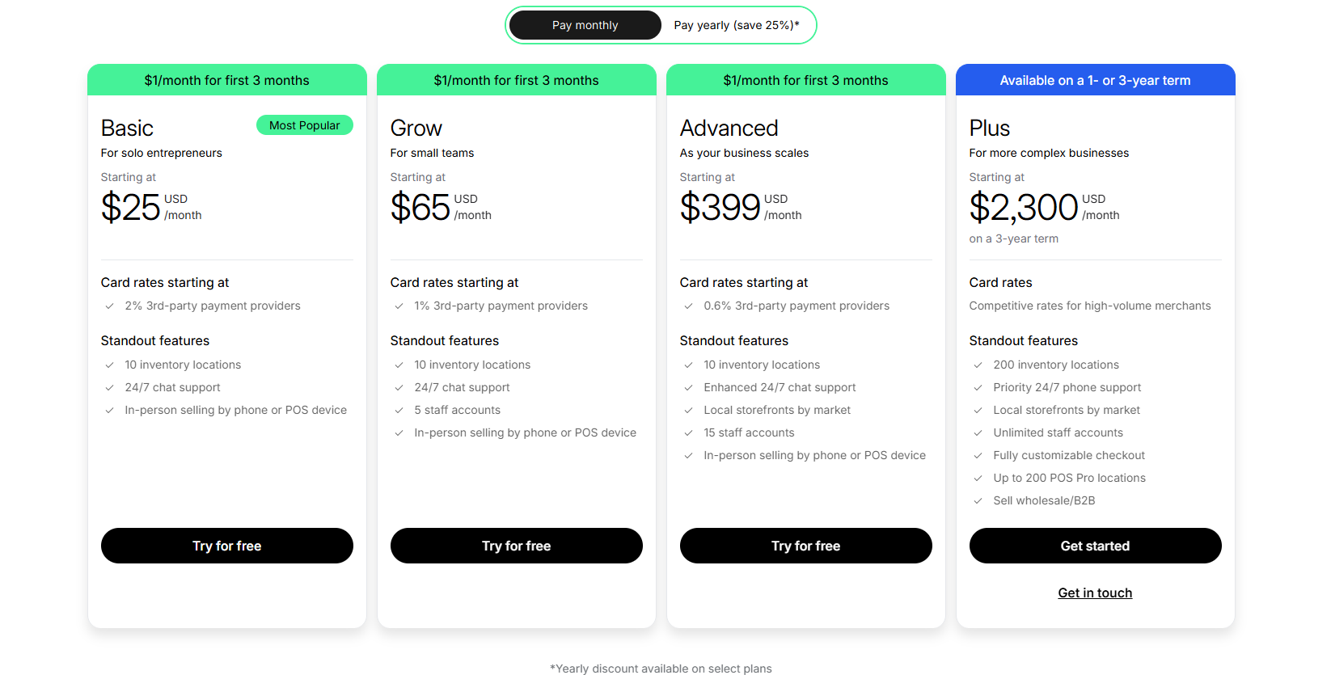Screen dimensions: 1331x675
Task: Click the checkmark beside 'Sell wholesale/B2B'
Action: pos(977,500)
